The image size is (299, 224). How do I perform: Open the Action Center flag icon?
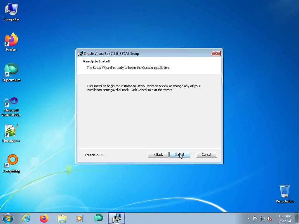point(255,218)
